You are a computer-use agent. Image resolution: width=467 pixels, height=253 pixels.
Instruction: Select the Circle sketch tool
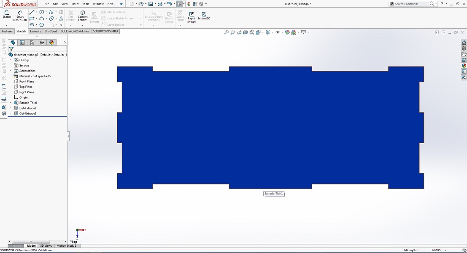click(42, 12)
